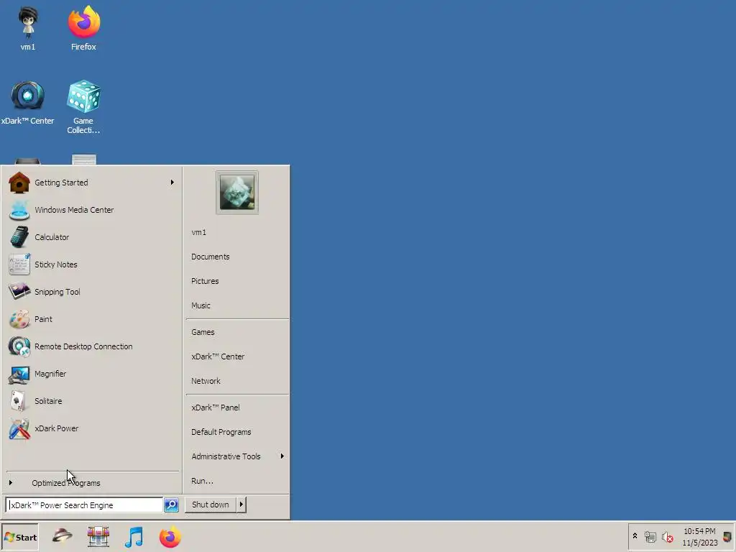Open the UFO icon on taskbar
The width and height of the screenshot is (736, 552).
pos(62,536)
